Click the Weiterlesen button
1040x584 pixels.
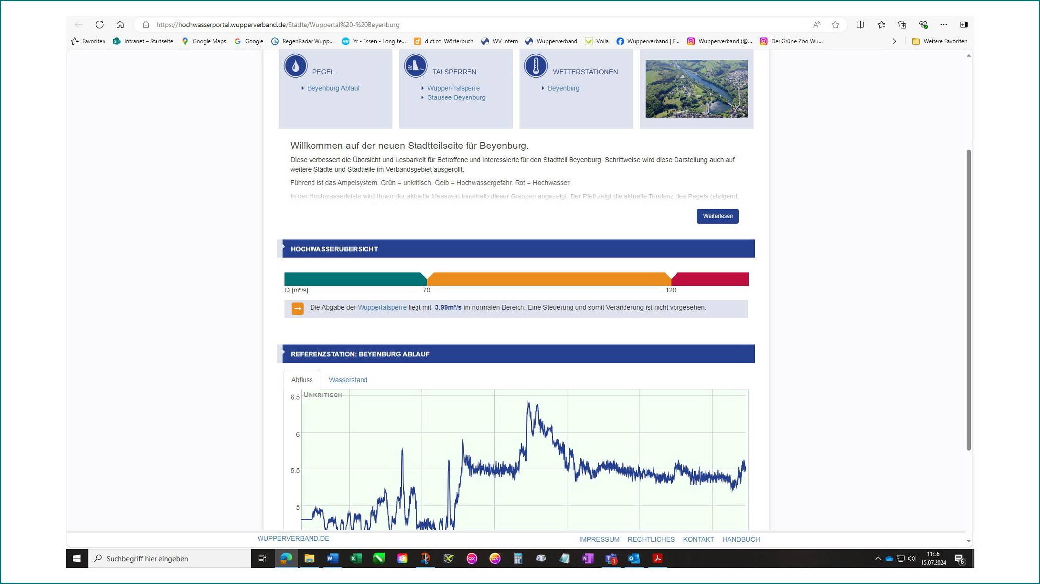point(718,216)
